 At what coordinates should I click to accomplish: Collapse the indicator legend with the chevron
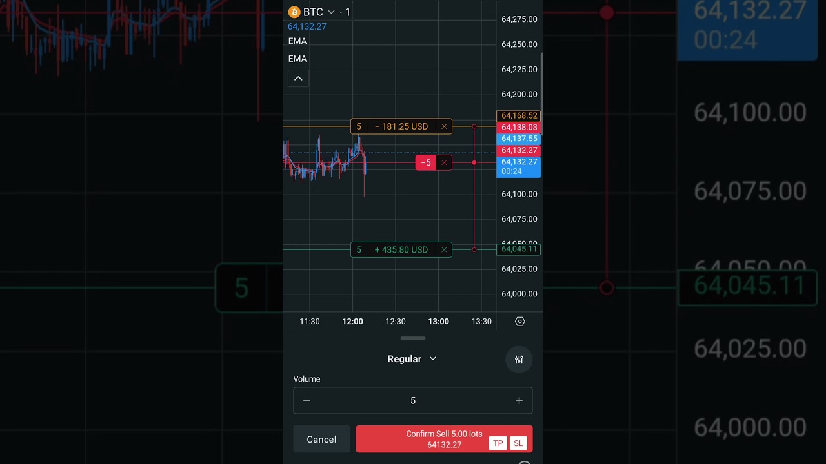(x=298, y=79)
